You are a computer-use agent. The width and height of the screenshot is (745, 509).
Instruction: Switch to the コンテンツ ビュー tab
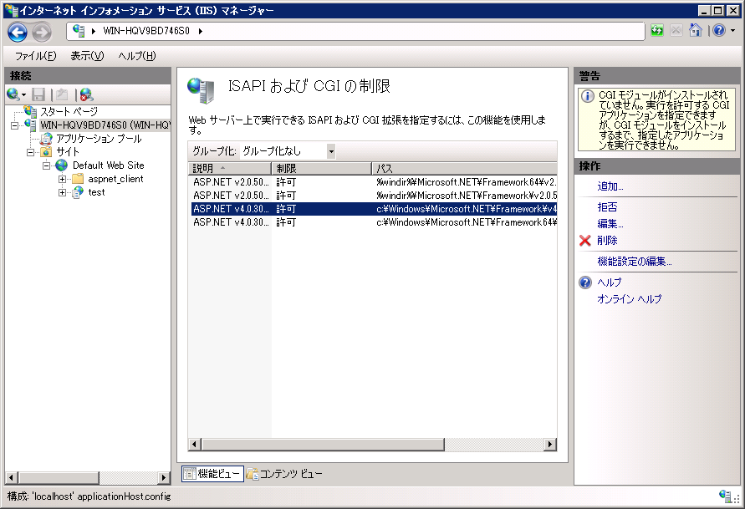click(x=284, y=474)
